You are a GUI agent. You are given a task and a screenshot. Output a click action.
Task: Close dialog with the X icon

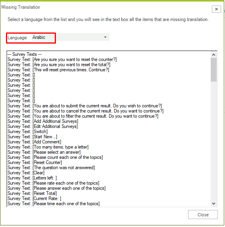coord(216,9)
